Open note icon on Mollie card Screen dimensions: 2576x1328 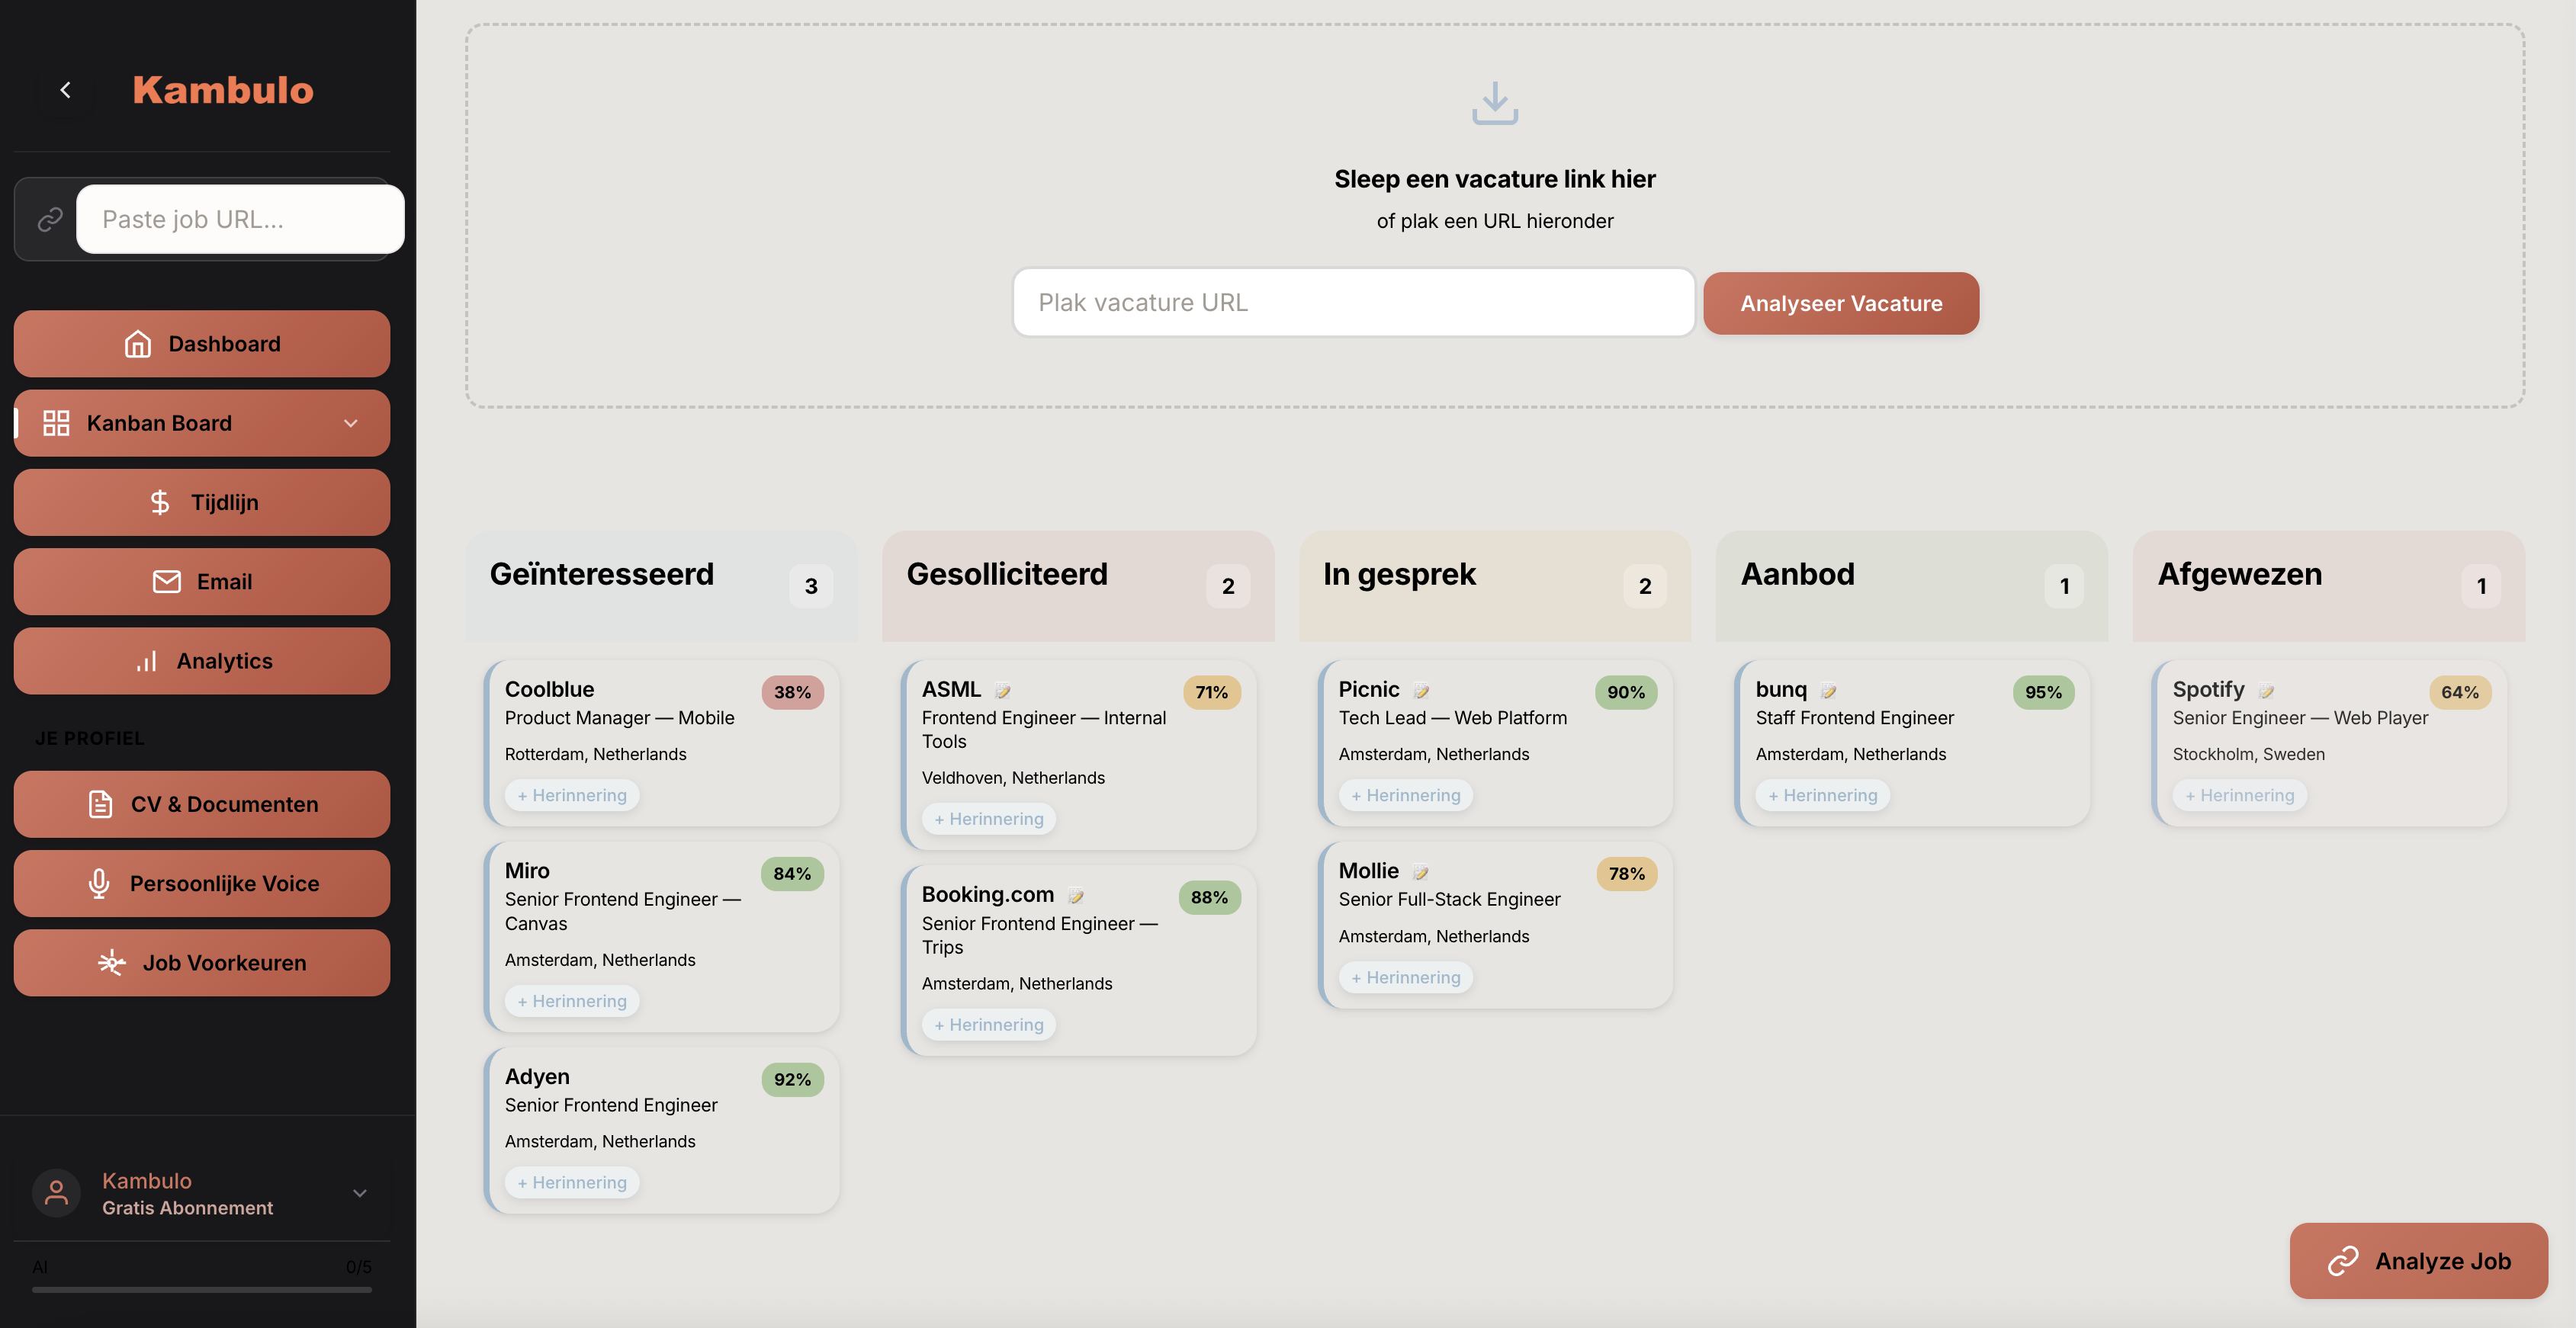click(x=1420, y=872)
